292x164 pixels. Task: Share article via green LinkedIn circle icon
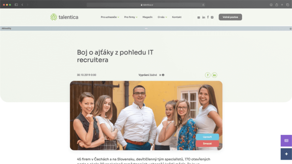click(214, 75)
